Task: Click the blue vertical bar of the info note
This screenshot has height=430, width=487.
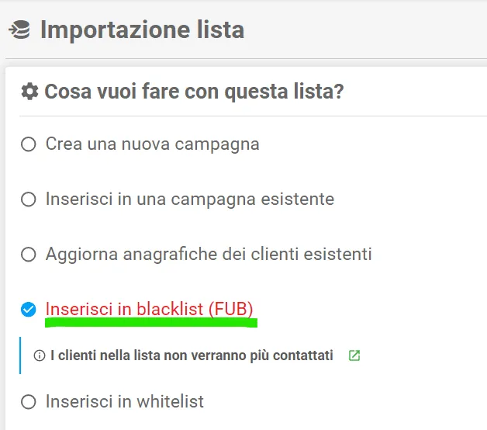Action: [x=20, y=355]
